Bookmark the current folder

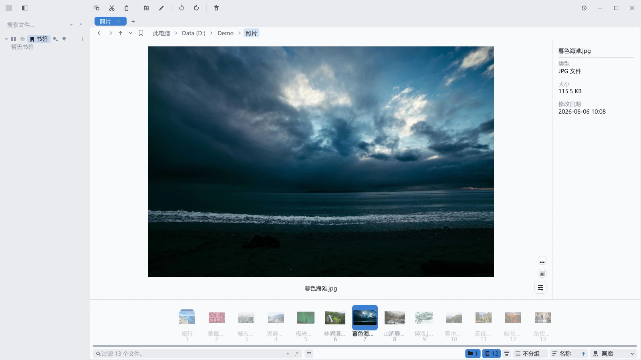point(141,33)
